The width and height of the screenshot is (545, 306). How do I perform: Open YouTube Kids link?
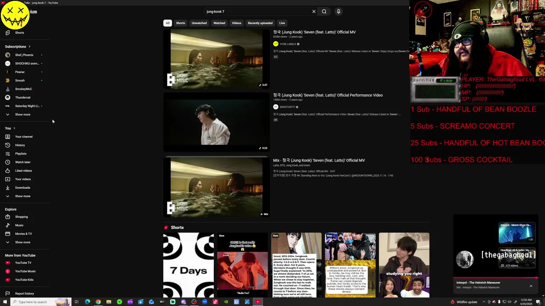(24, 280)
